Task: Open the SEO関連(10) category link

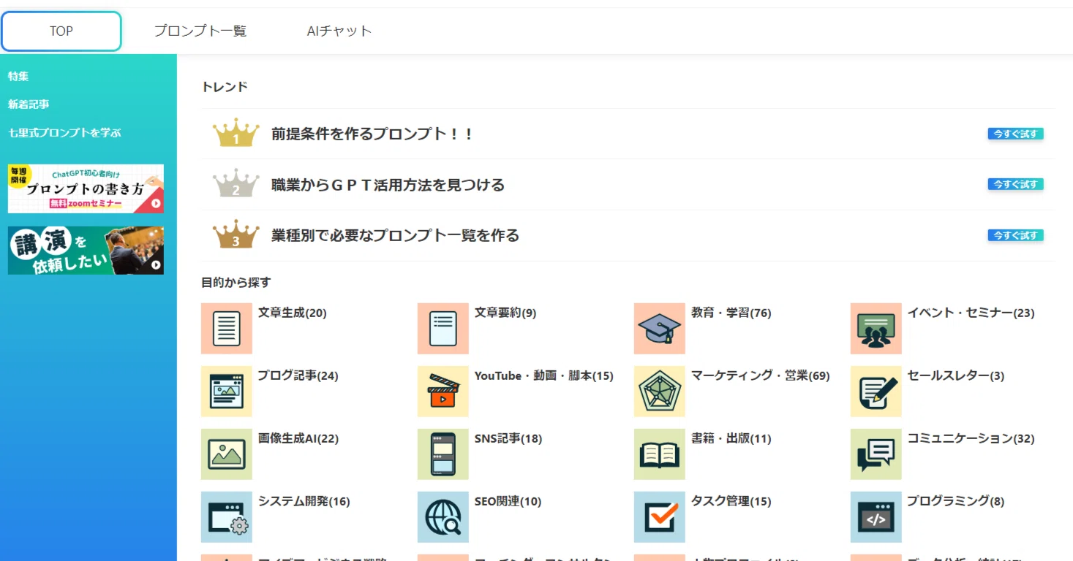Action: point(508,501)
